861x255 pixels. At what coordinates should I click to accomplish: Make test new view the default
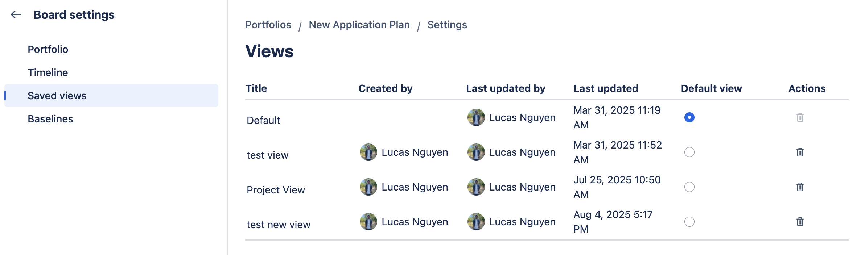(x=689, y=222)
